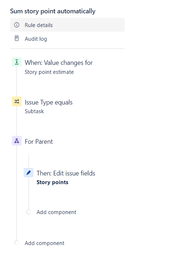Click Add component inside For Parent branch
Screen dimensions: 190x267
coord(56,212)
